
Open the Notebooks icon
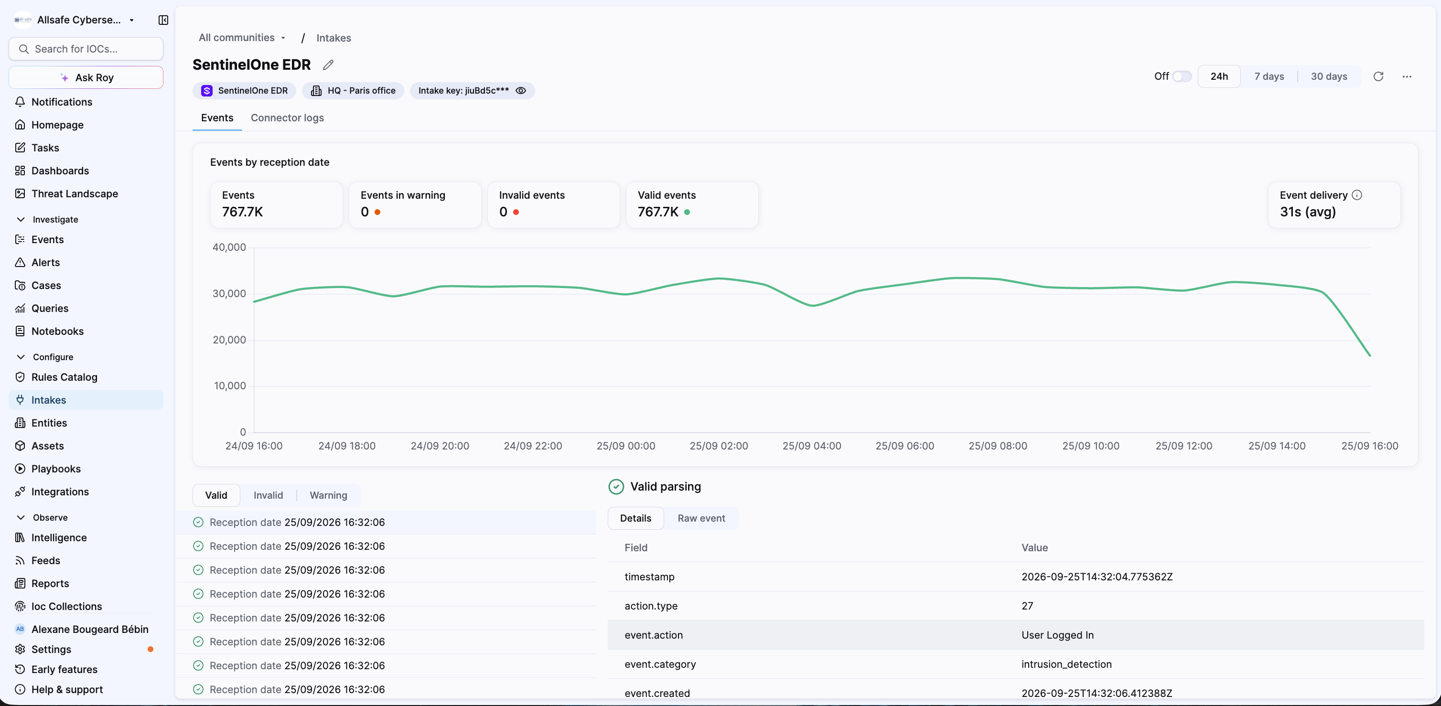pyautogui.click(x=20, y=331)
